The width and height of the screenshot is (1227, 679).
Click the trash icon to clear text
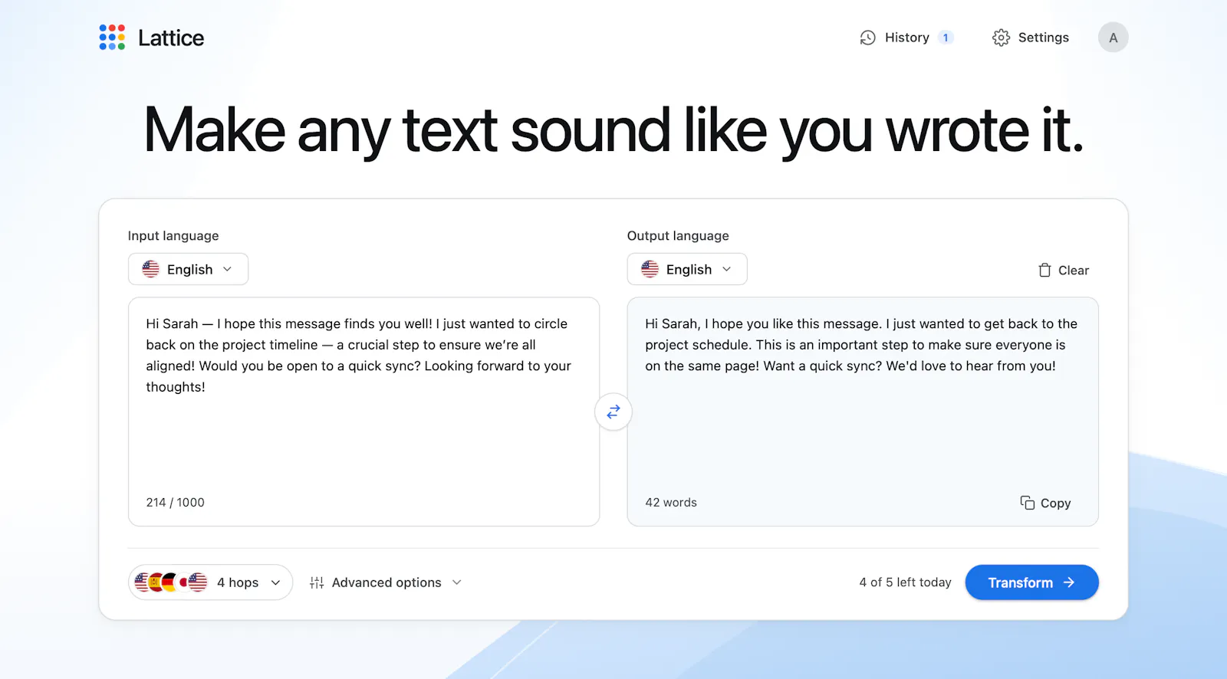click(1044, 270)
